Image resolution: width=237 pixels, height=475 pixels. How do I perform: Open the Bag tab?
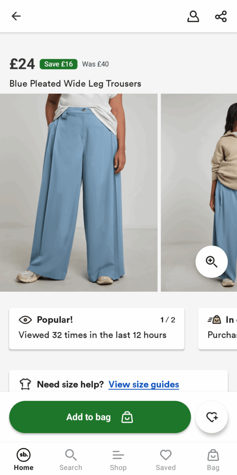[x=213, y=460]
